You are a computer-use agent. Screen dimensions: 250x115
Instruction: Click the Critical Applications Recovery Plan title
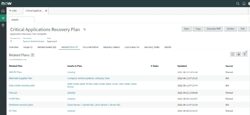point(45,30)
